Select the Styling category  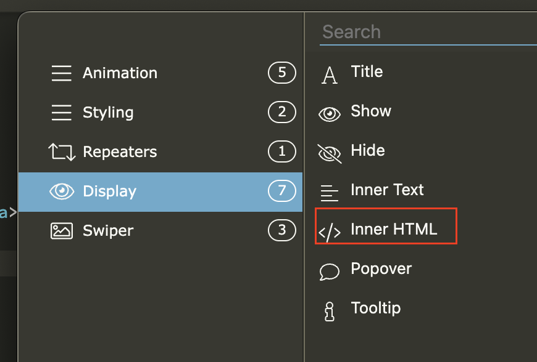pyautogui.click(x=108, y=113)
